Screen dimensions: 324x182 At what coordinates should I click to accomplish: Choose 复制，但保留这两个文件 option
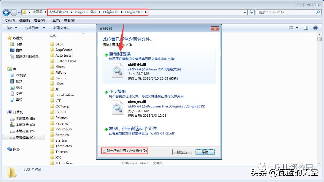pyautogui.click(x=159, y=131)
